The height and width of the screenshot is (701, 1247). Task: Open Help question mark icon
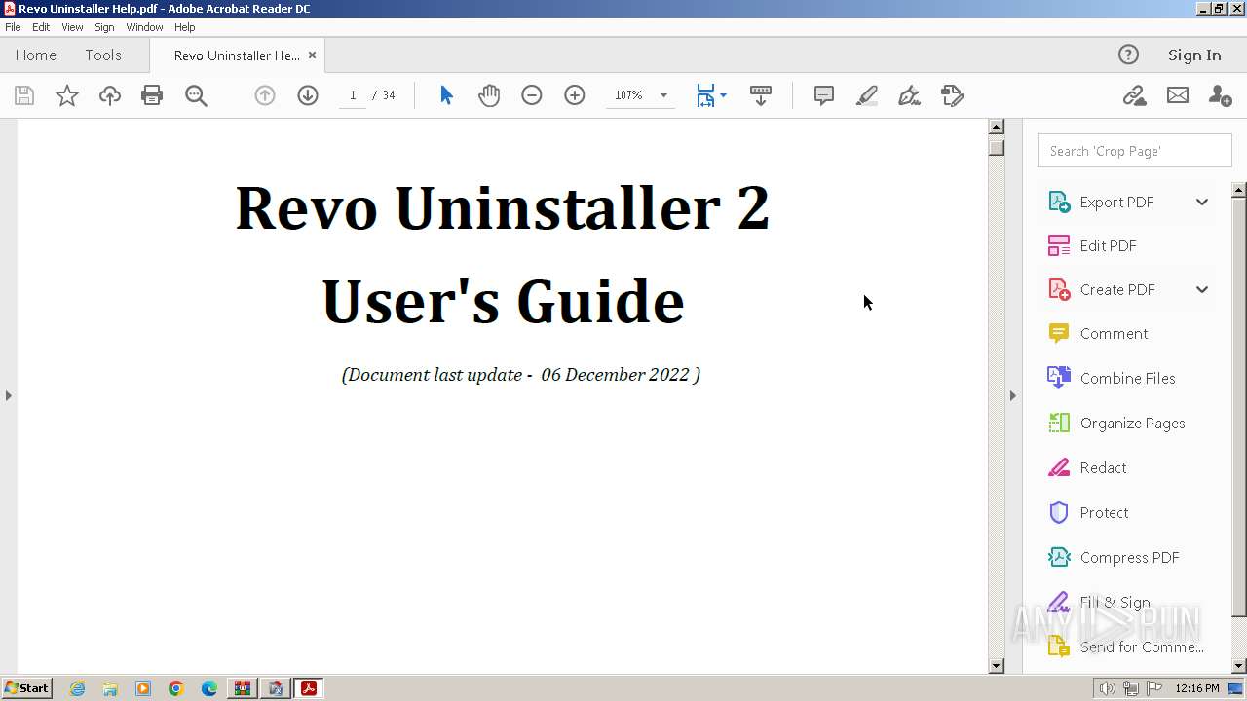pos(1128,55)
